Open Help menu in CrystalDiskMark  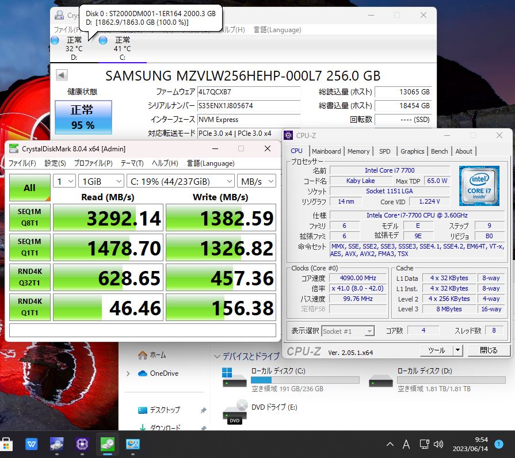pyautogui.click(x=165, y=163)
